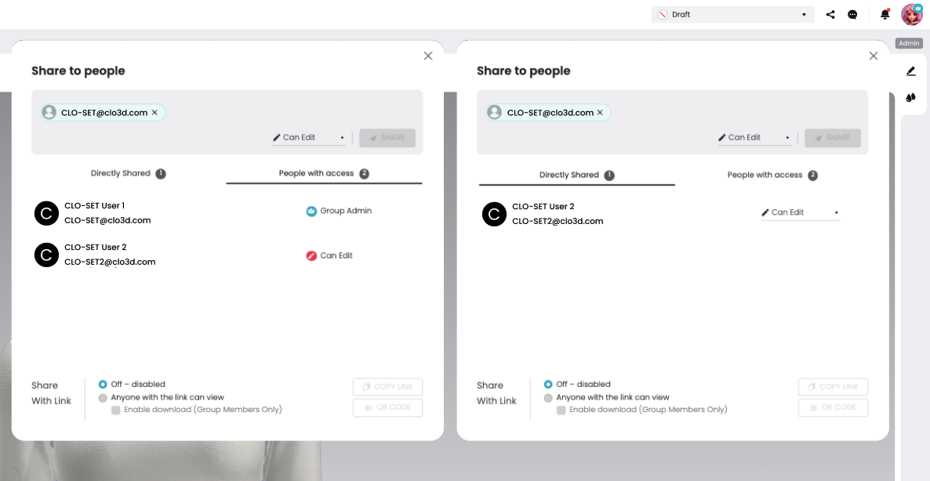Select Directly Shared tab in right dialog
The width and height of the screenshot is (930, 481).
[576, 175]
